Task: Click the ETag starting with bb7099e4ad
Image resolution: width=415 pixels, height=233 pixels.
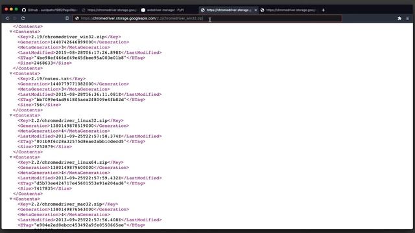Action: [80, 100]
